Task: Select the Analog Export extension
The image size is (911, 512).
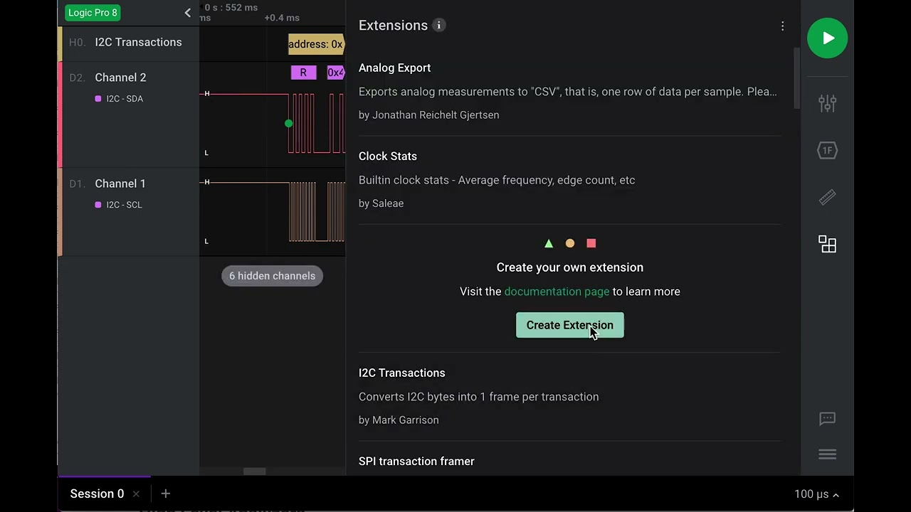Action: [569, 91]
